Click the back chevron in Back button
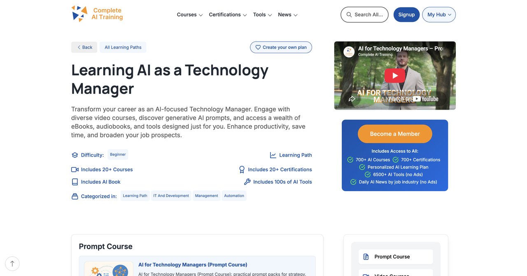The image size is (527, 276). [x=79, y=47]
